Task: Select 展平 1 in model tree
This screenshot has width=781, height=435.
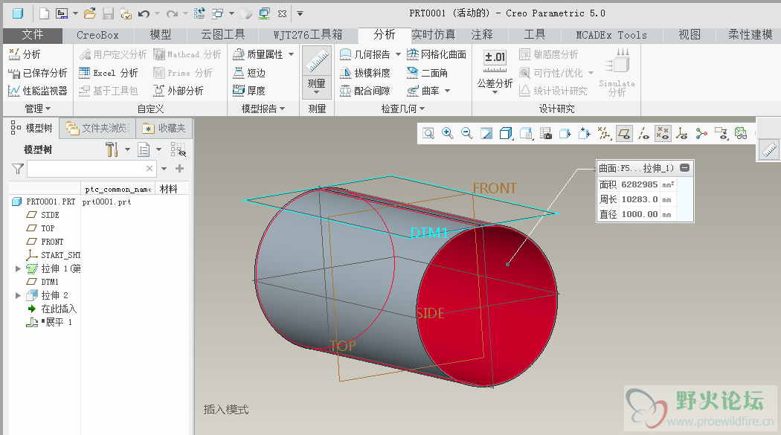Action: (x=49, y=323)
